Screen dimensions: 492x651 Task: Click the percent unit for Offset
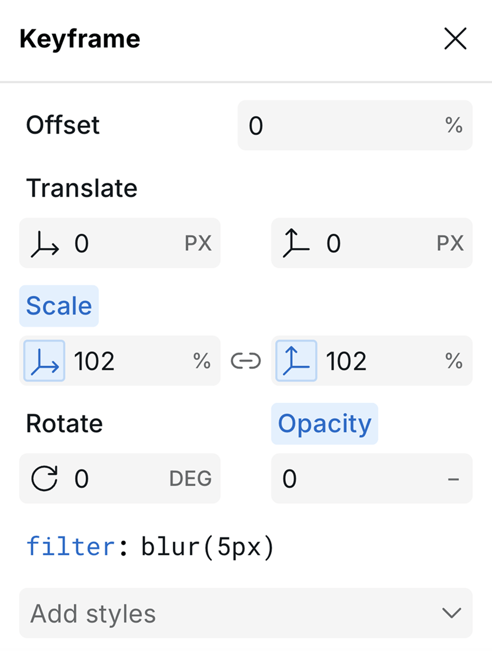coord(455,125)
